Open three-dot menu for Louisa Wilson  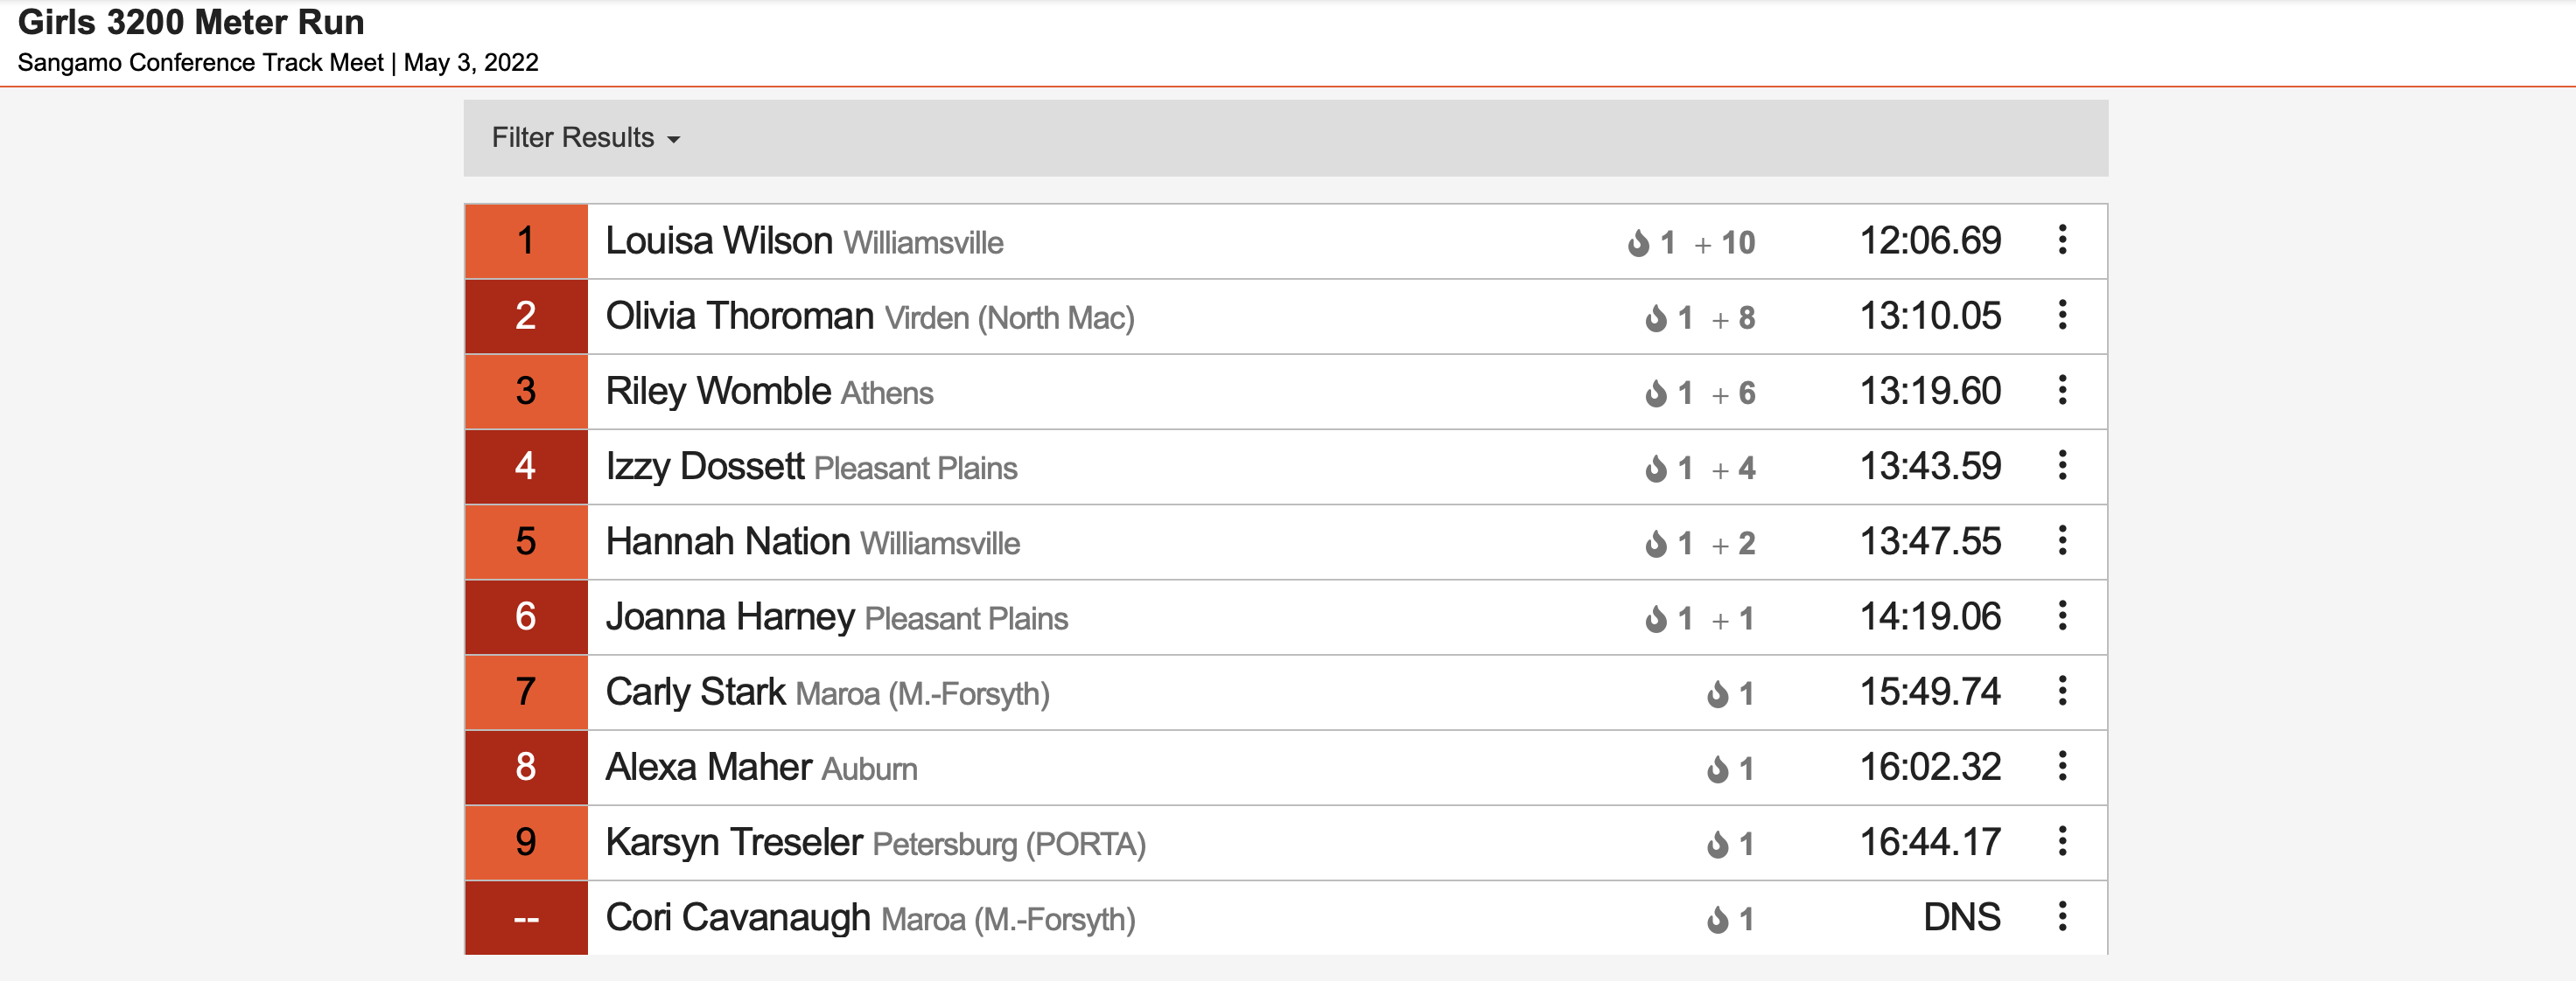2062,240
